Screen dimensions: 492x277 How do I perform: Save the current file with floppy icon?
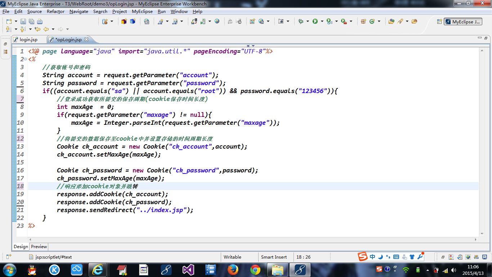(23, 22)
